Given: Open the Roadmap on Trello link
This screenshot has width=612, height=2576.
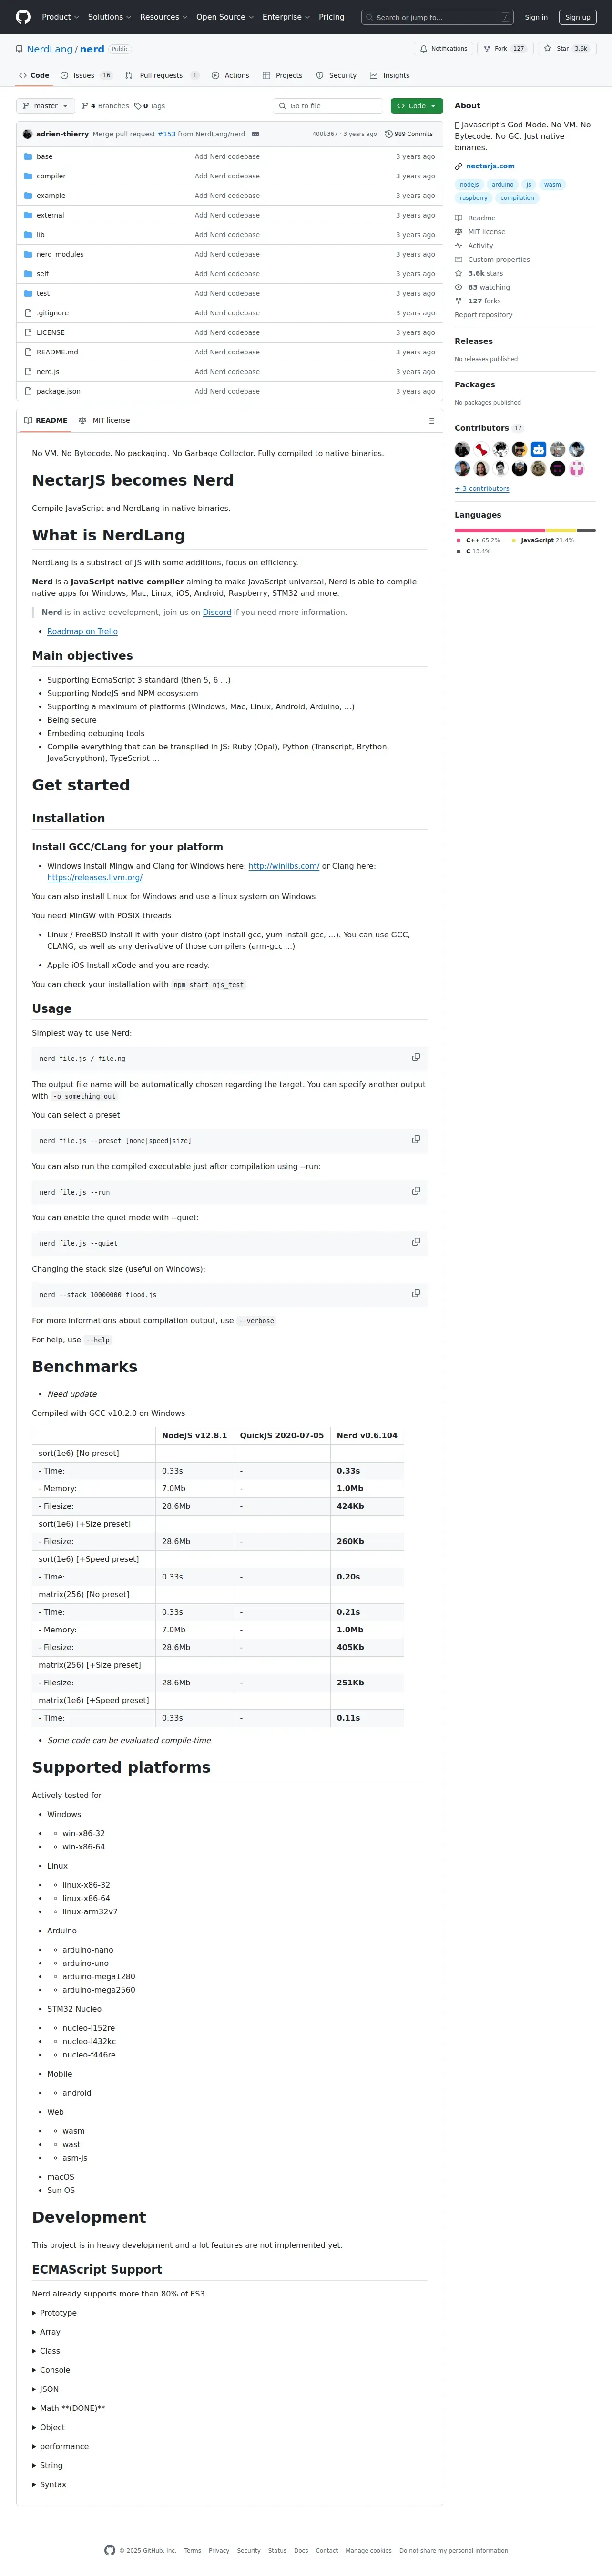Looking at the screenshot, I should click(82, 631).
